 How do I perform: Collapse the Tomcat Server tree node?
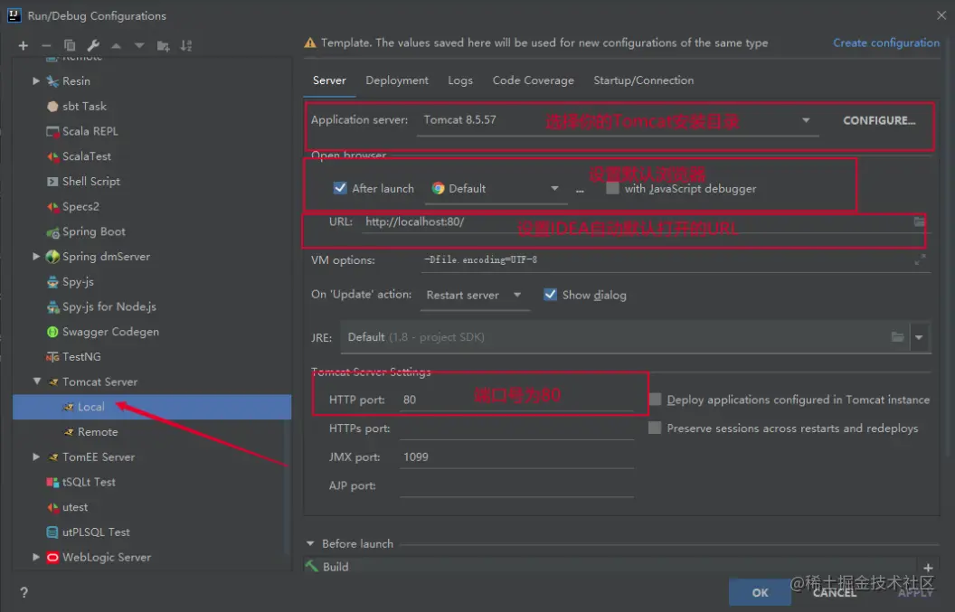[36, 381]
